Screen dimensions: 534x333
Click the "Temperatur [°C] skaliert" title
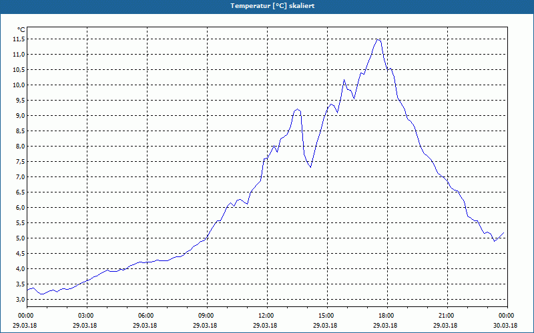(272, 6)
